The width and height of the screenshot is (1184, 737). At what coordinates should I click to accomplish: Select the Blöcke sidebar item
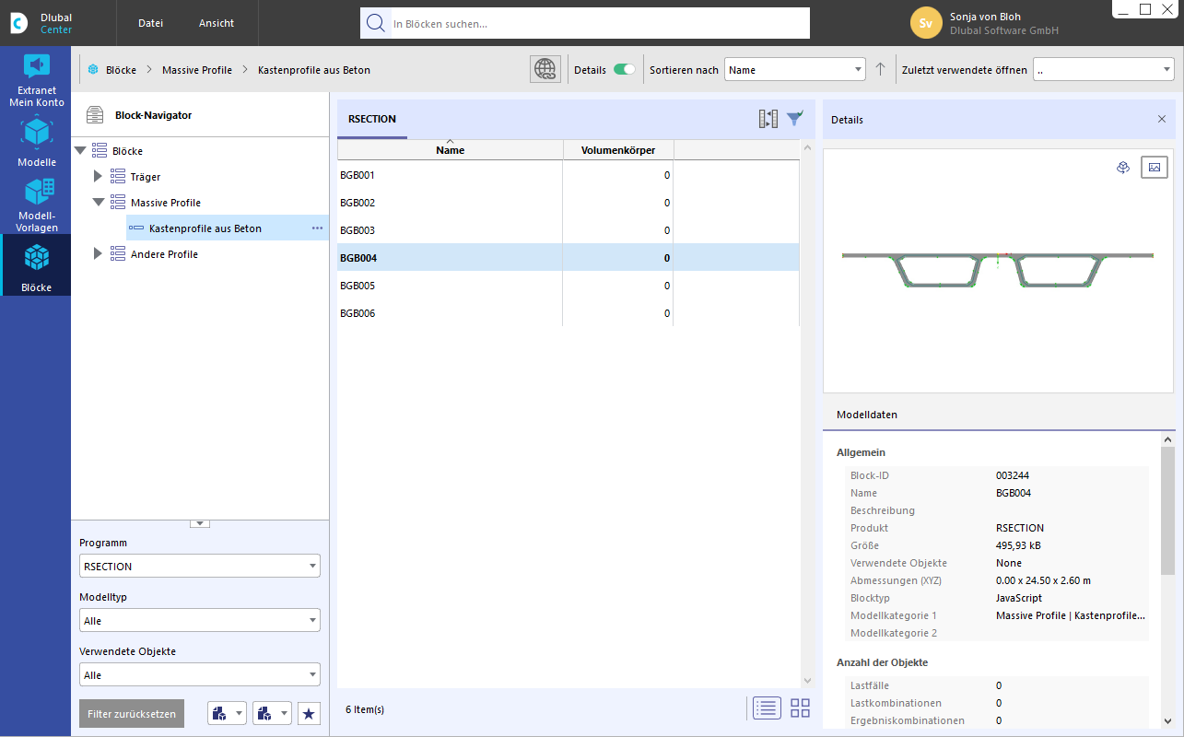tap(36, 265)
